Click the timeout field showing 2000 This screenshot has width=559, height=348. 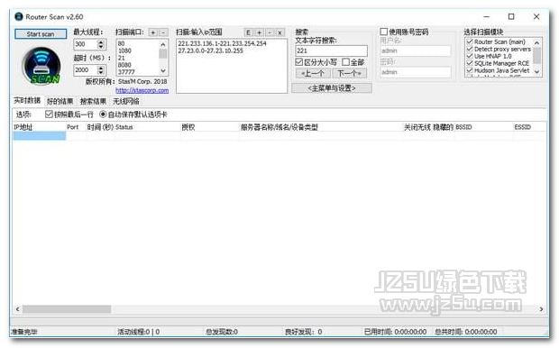(x=86, y=70)
